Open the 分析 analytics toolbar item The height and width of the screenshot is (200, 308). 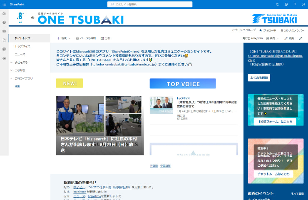tap(105, 38)
